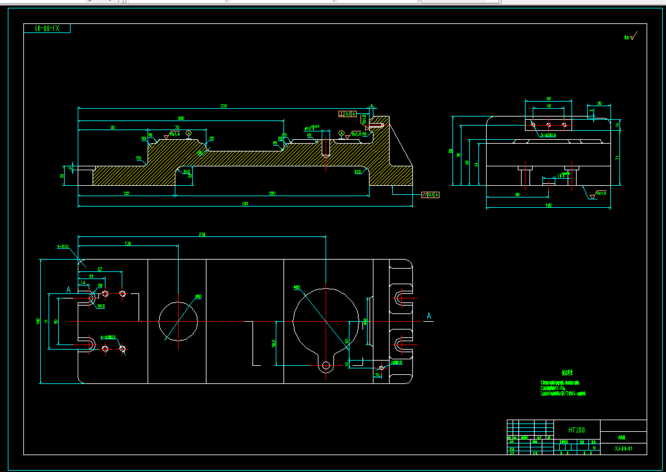The image size is (666, 472).
Task: Click the parallelism 0.1 A tolerance frame
Action: click(430, 195)
